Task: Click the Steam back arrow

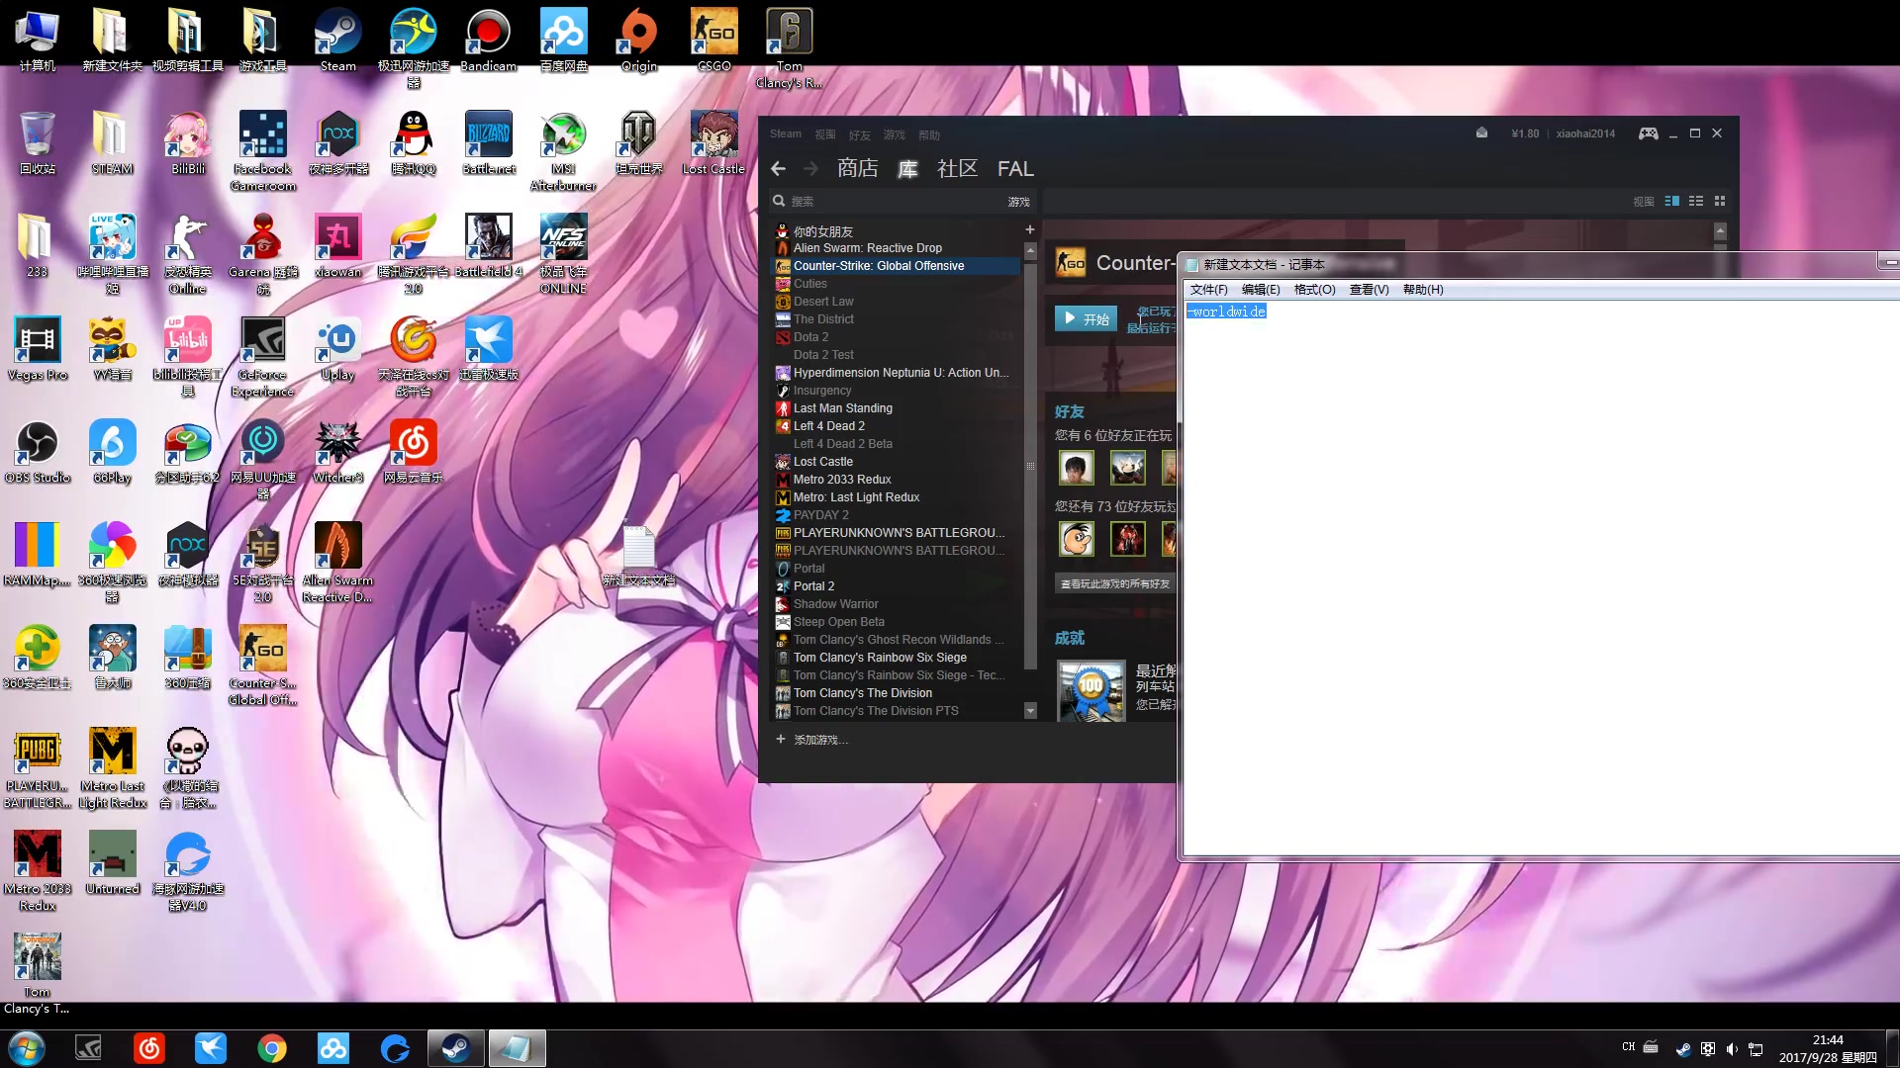Action: 779,169
